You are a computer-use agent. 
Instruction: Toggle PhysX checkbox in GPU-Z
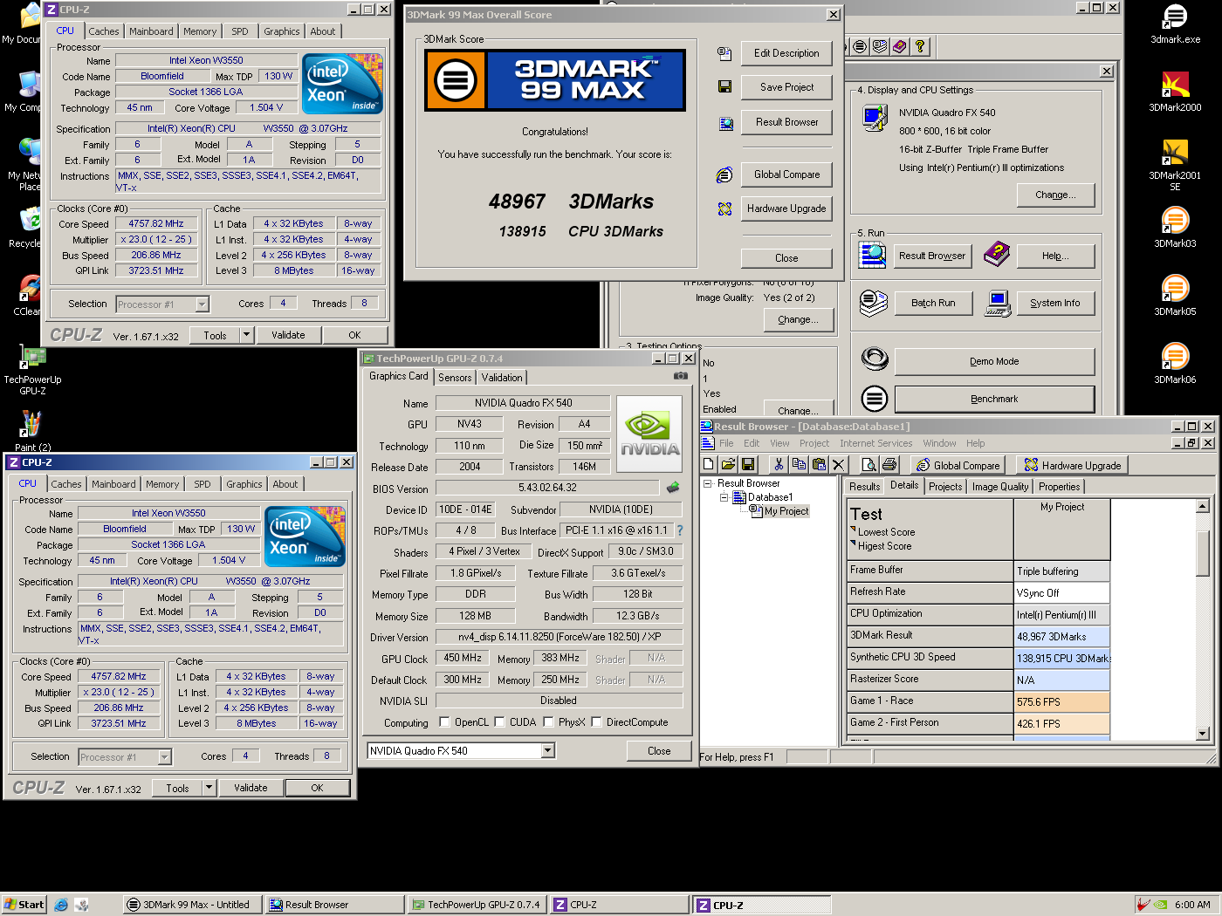tap(548, 721)
